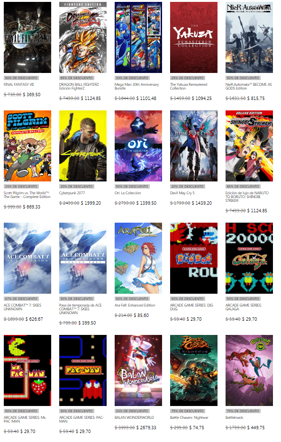The image size is (281, 442).
Task: Open the Shinobi Striker Deluxe Edition cover
Action: (249, 146)
